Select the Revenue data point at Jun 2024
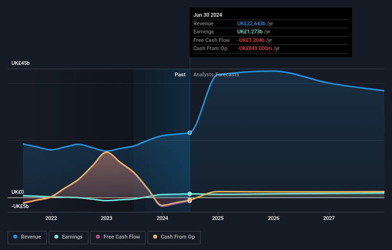392x250 pixels. click(x=190, y=133)
